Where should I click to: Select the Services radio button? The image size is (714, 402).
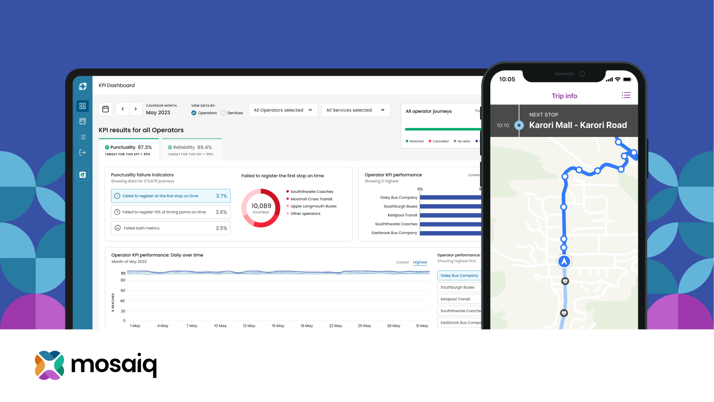[x=224, y=113]
